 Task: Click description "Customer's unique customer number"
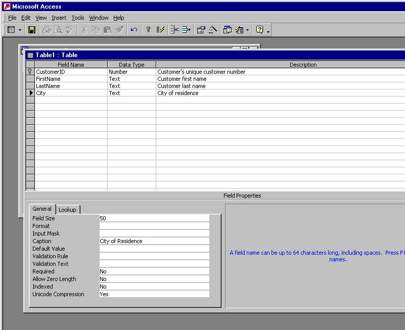(x=201, y=72)
